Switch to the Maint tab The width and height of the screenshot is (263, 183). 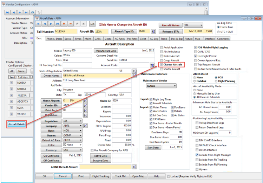88,39
